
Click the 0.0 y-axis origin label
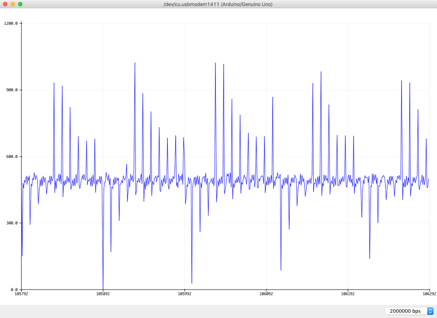coord(14,290)
